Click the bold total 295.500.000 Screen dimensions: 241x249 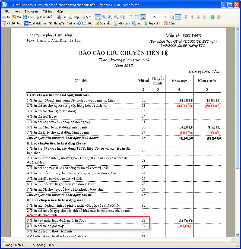click(x=214, y=138)
